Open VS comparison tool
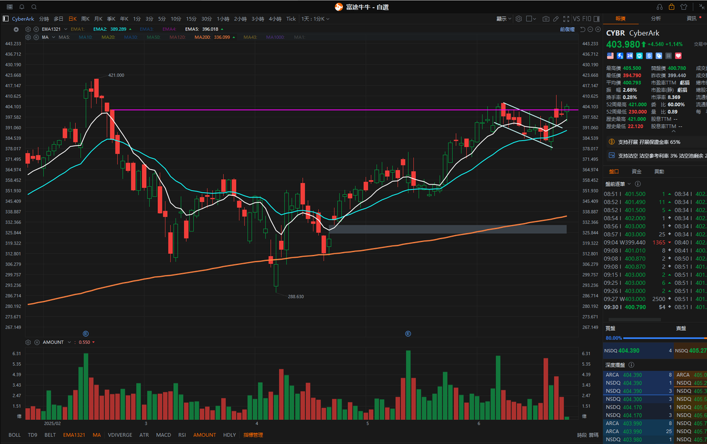The image size is (707, 444). 576,19
